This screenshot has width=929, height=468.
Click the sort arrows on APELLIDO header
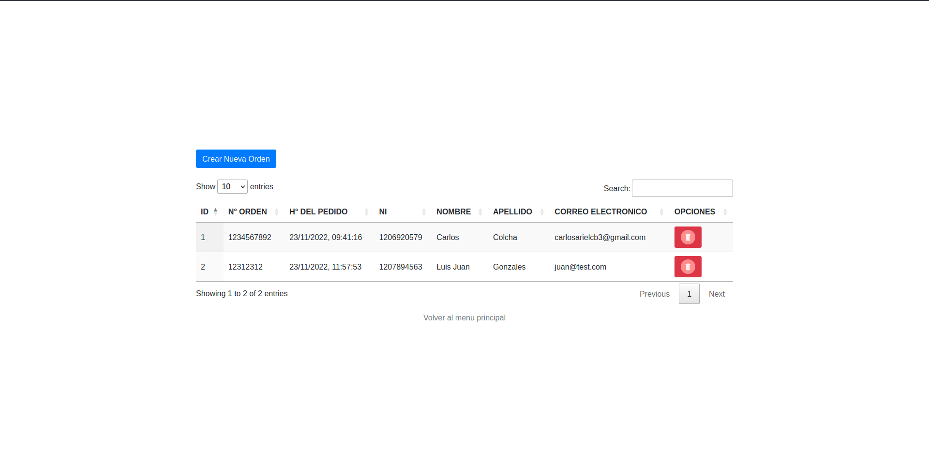coord(541,211)
